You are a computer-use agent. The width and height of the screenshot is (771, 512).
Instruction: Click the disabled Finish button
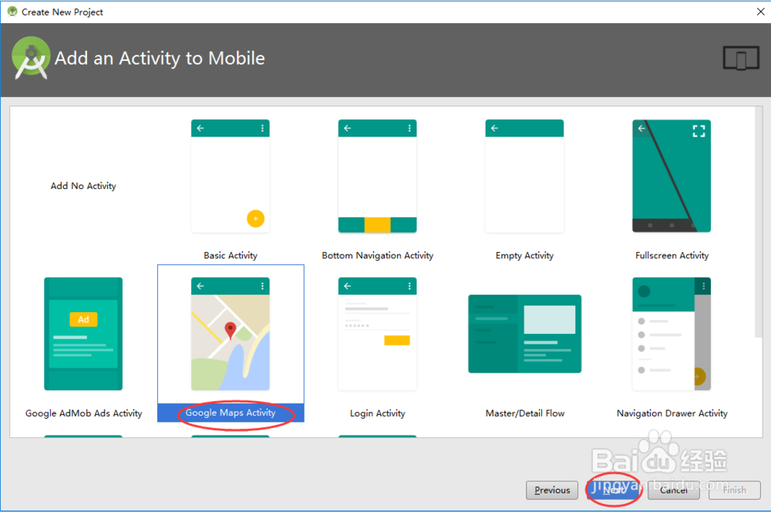tap(735, 490)
